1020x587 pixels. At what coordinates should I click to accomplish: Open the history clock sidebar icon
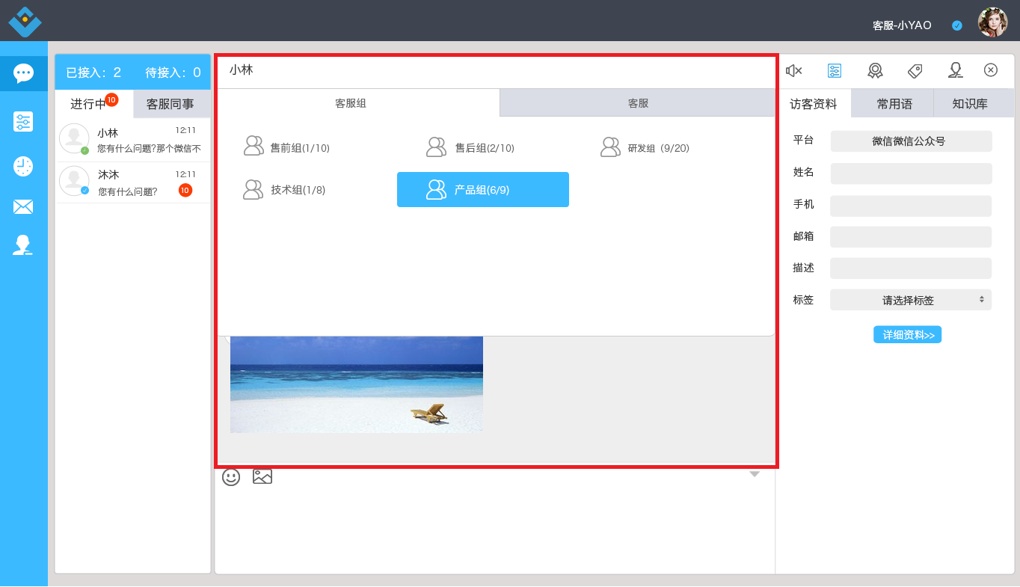tap(23, 166)
